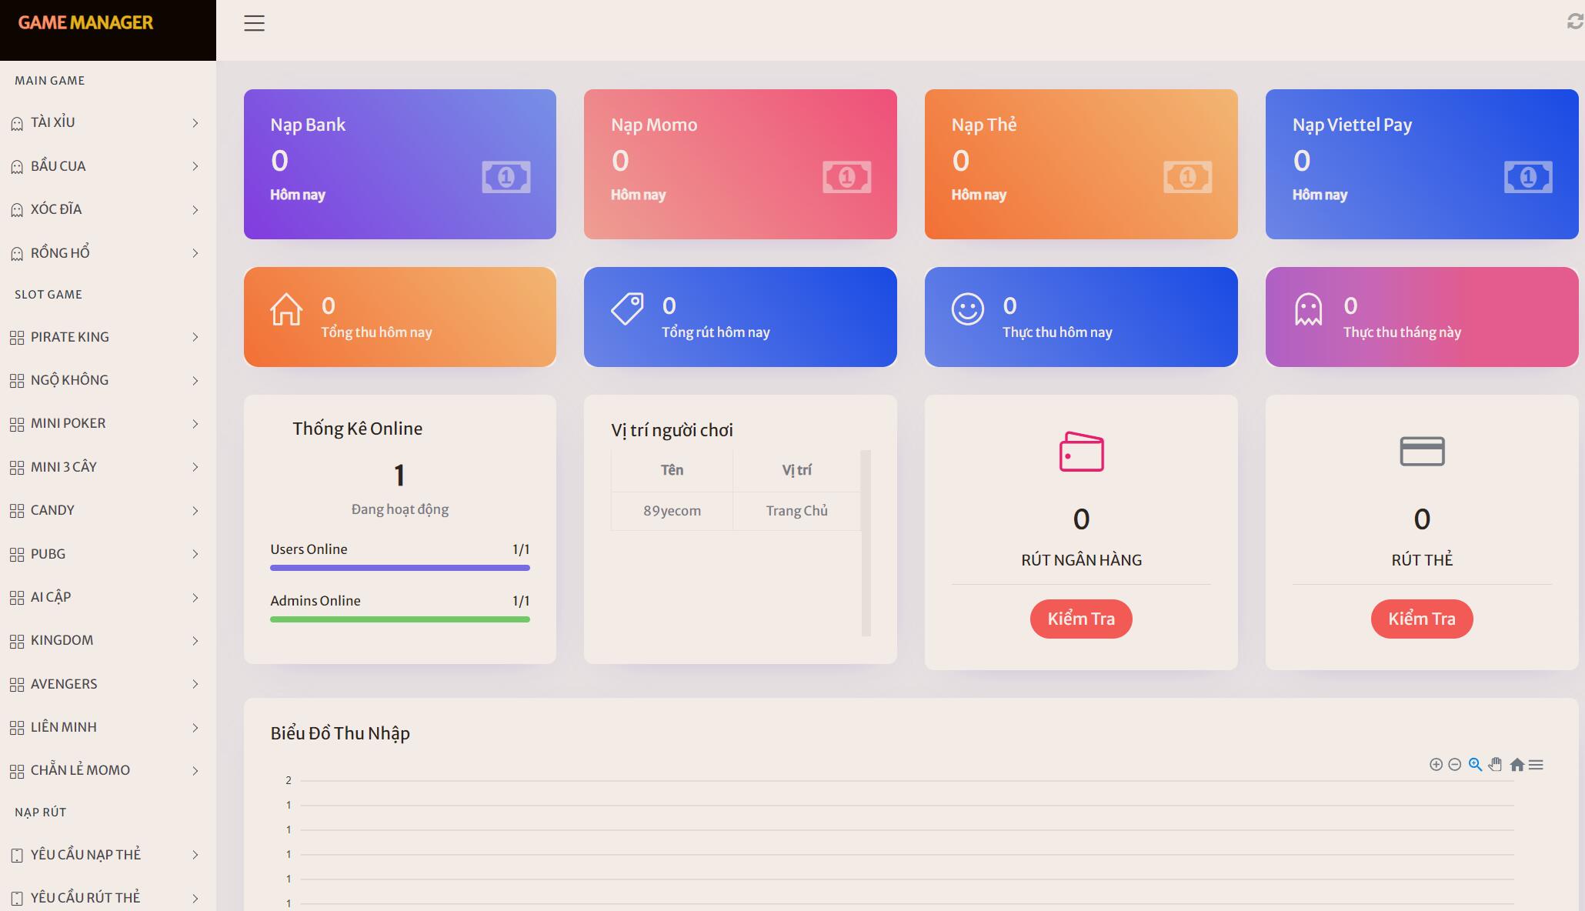Click the Đang hoạt động label
Screen dimensions: 1585x911
coord(400,509)
